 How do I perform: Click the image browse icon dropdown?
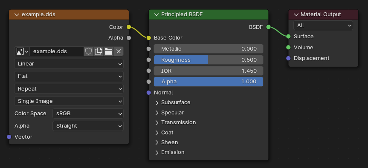tap(22, 51)
